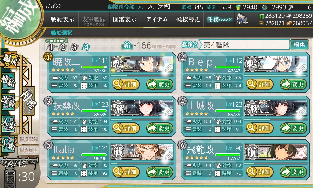Click 飛龍改 ship portrait thumbnail

274,152
